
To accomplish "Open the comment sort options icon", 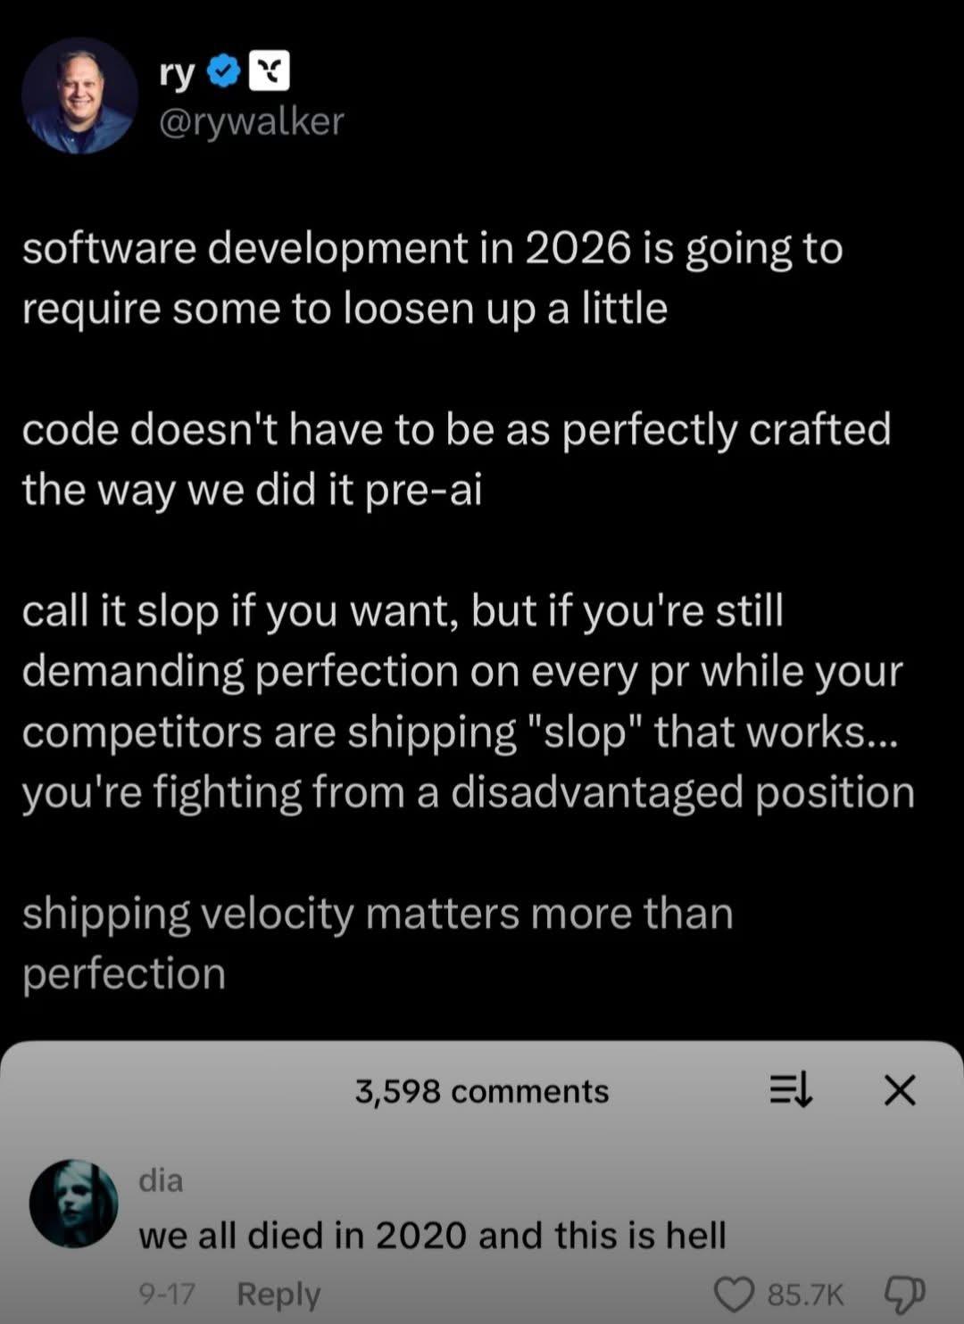I will [791, 1090].
